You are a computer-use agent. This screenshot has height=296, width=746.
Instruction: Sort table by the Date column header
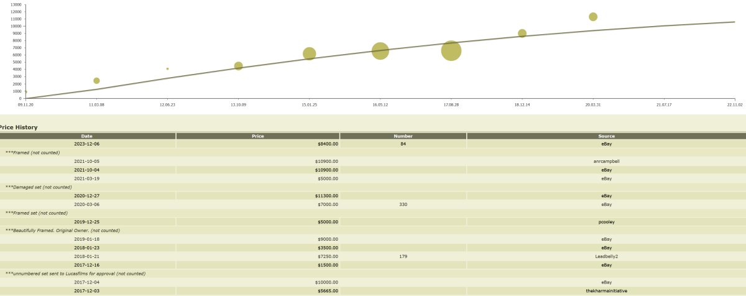tap(87, 136)
